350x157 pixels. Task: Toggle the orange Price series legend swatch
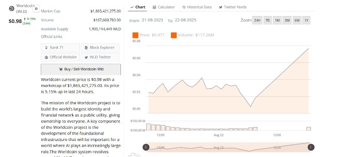tap(135, 35)
